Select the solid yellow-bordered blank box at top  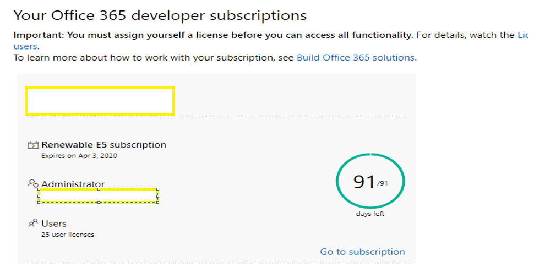pos(100,101)
